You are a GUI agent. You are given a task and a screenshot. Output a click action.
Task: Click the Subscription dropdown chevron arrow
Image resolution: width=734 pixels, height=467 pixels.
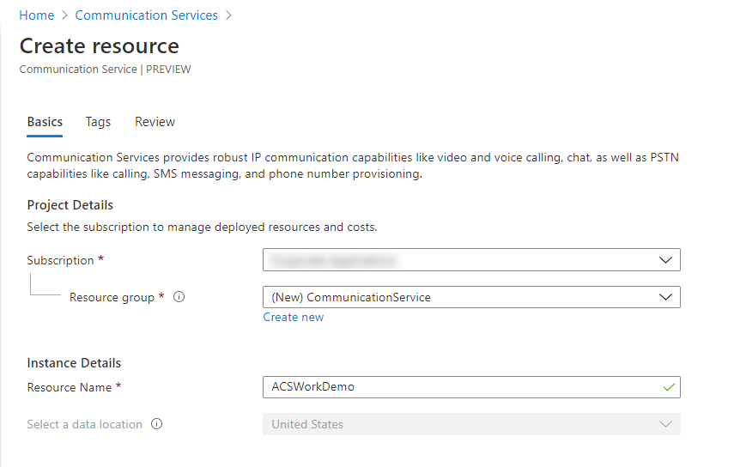665,260
